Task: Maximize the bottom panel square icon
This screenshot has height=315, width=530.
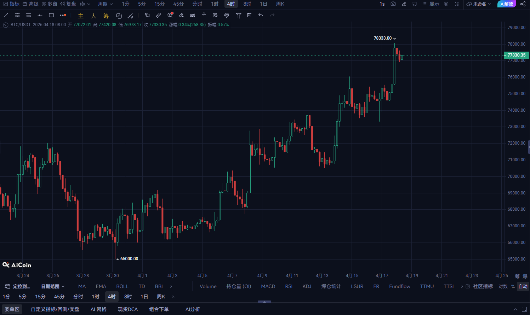Action: 524,309
